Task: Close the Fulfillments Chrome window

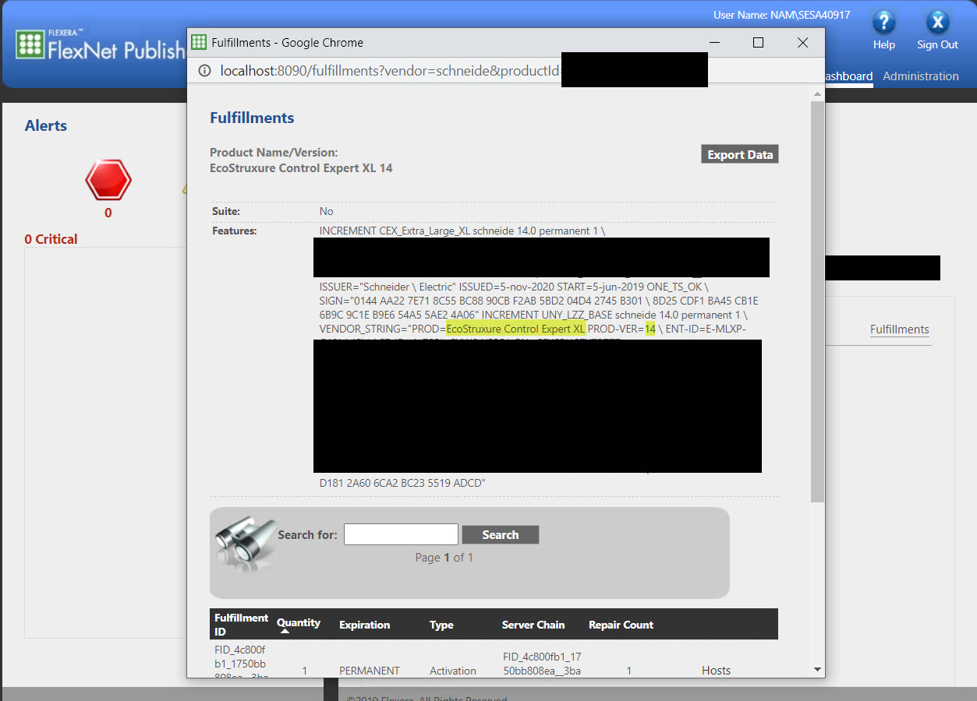Action: coord(802,43)
